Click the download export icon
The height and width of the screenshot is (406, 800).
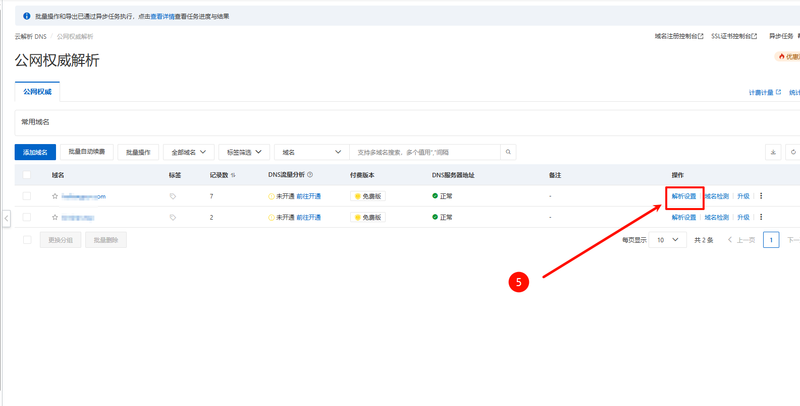click(x=773, y=152)
